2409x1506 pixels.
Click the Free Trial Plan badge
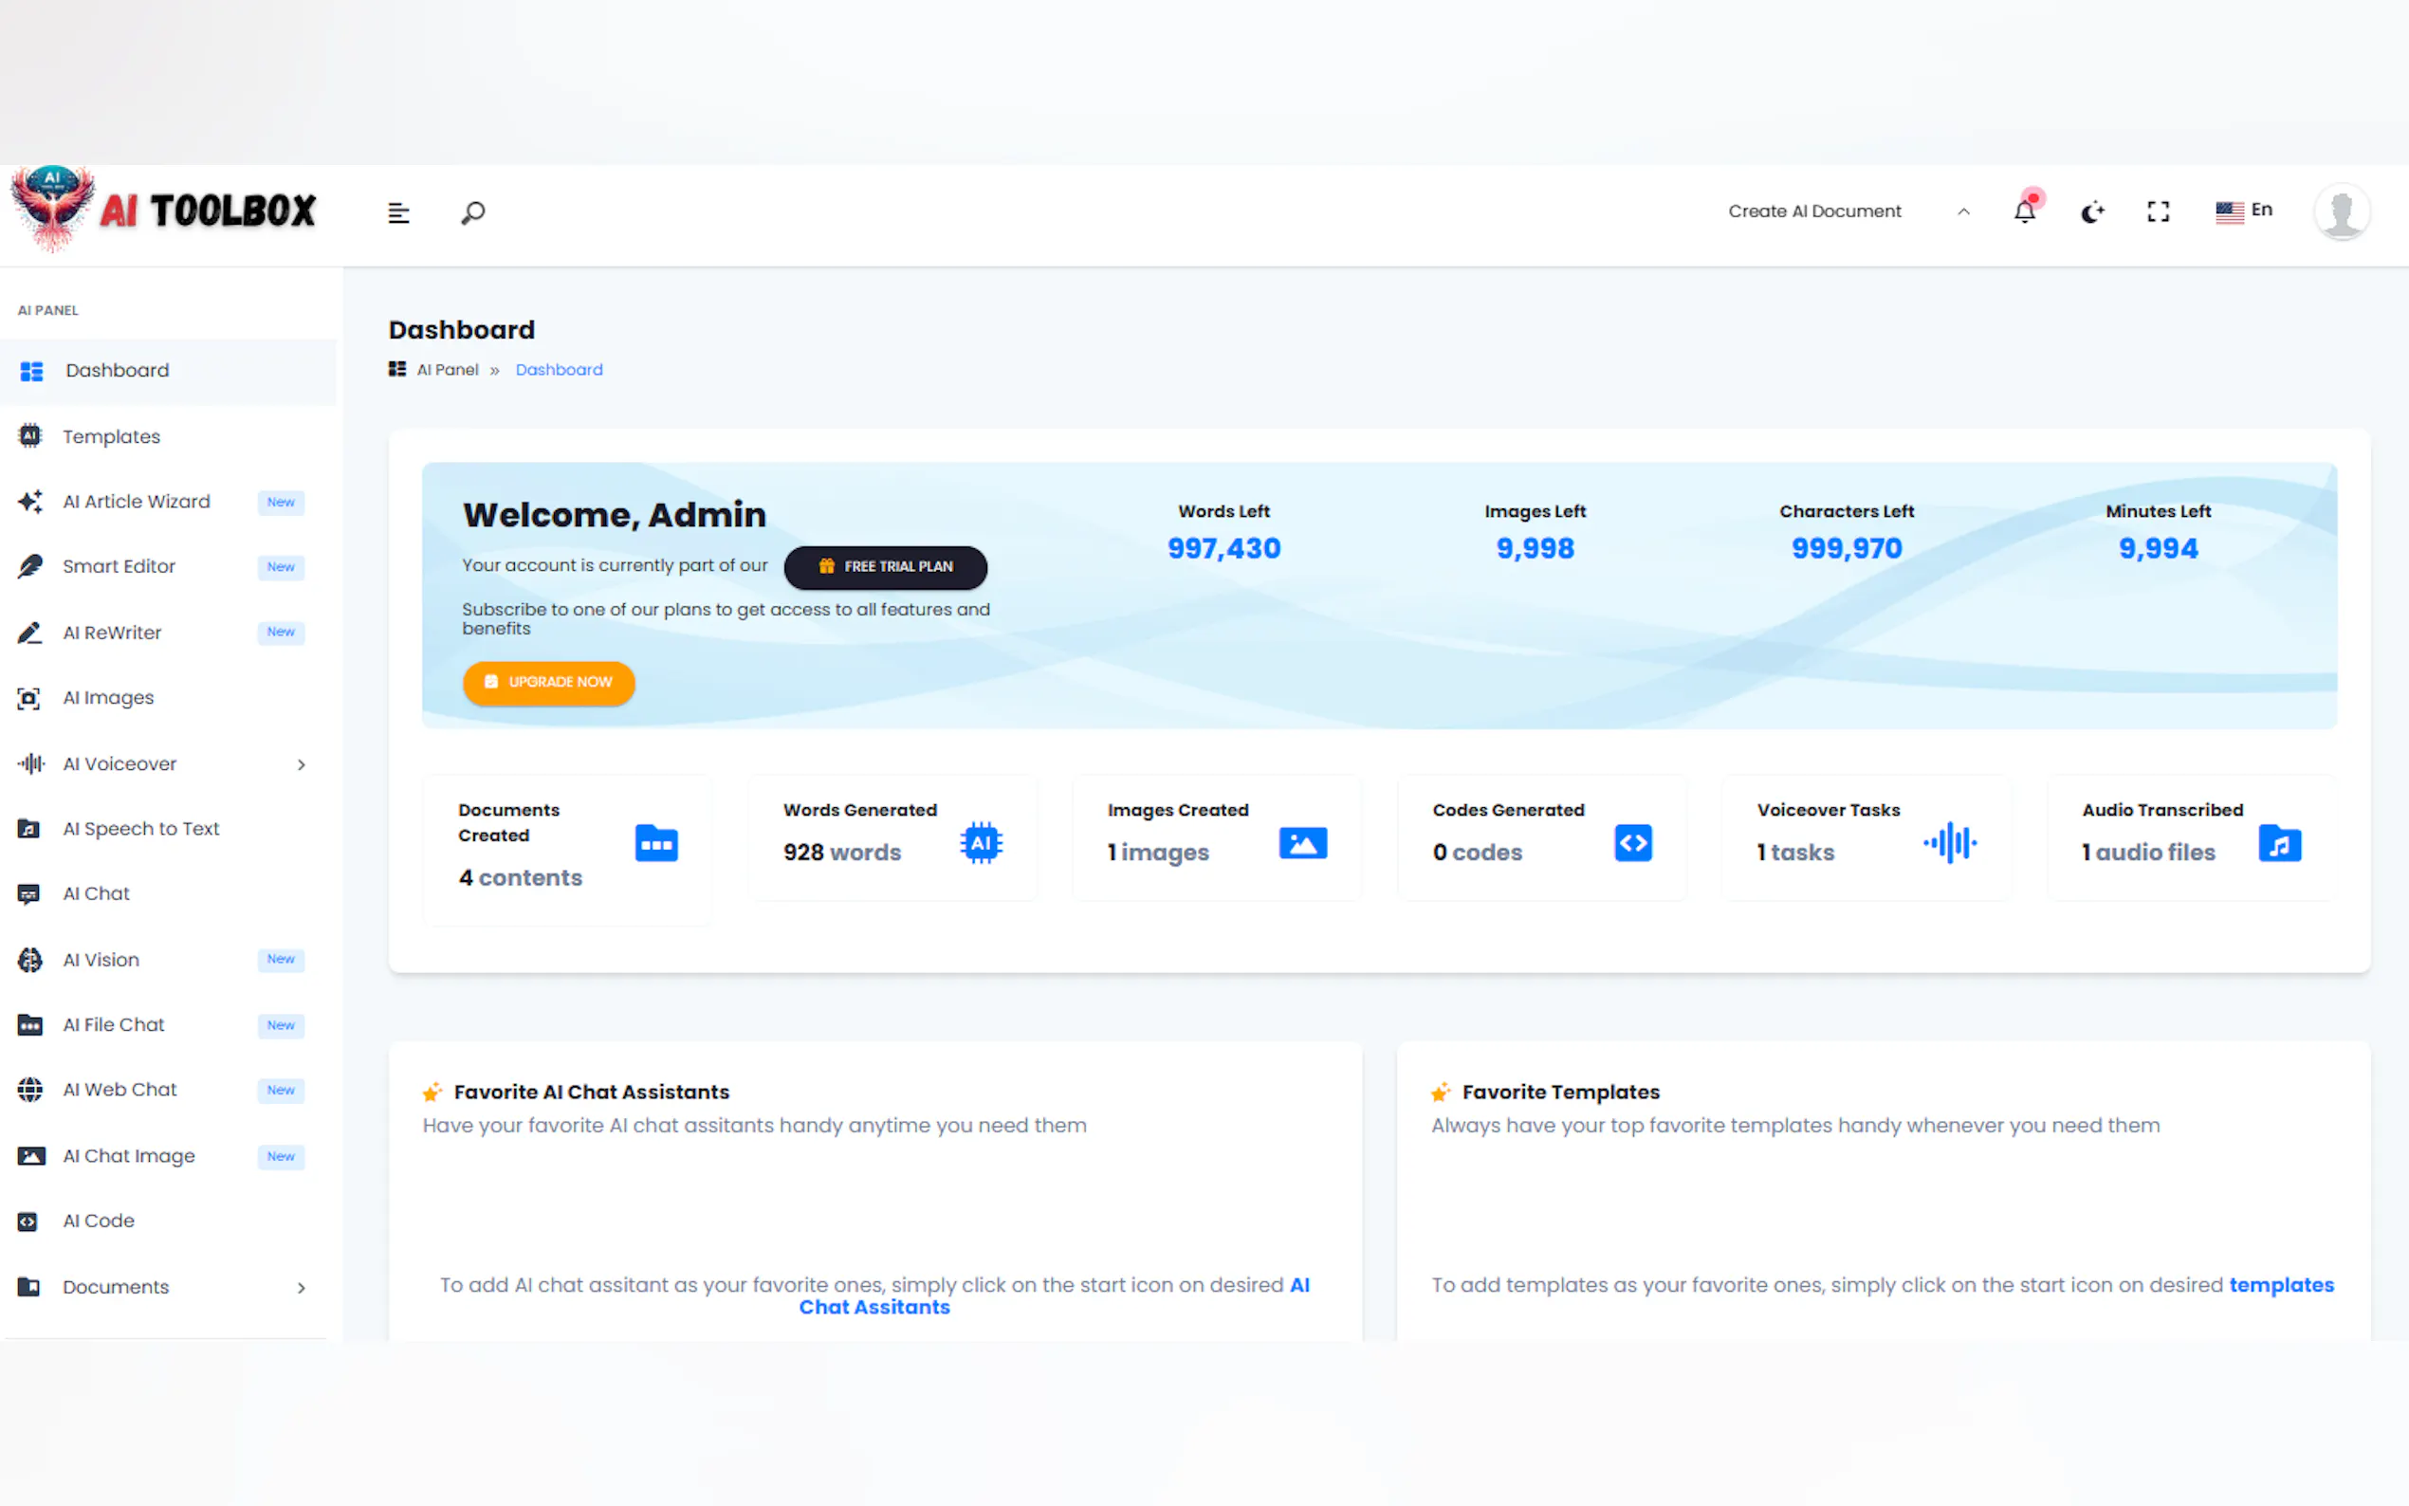pyautogui.click(x=885, y=567)
